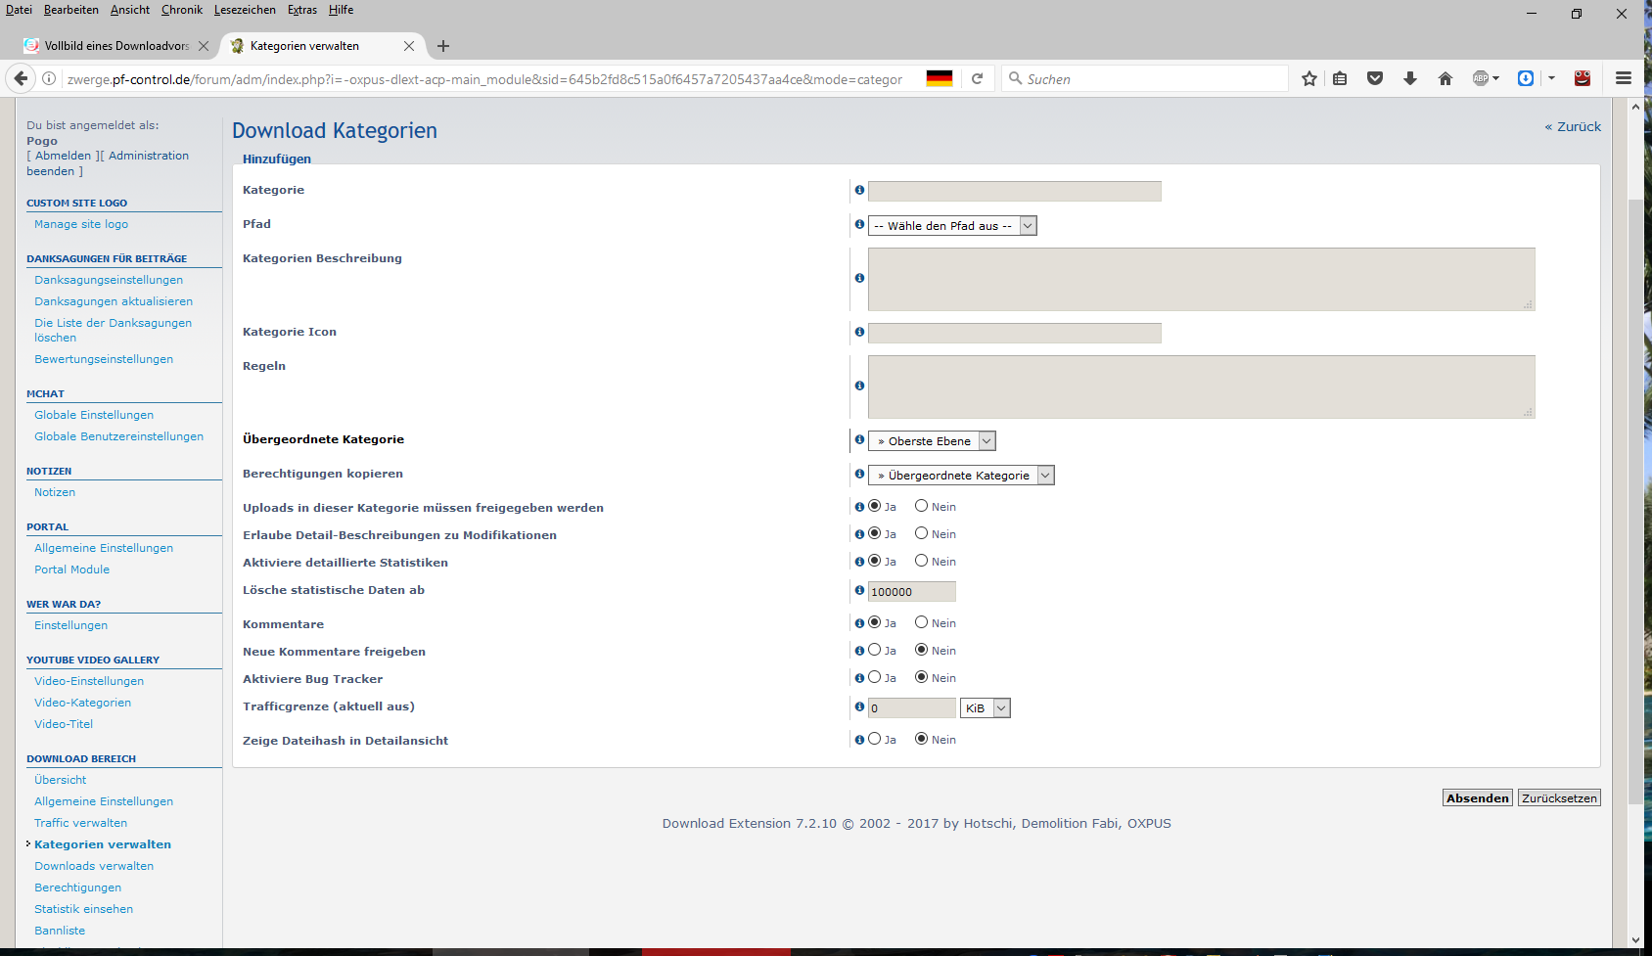1652x956 pixels.
Task: Open the Lesezeichen menu
Action: (244, 10)
